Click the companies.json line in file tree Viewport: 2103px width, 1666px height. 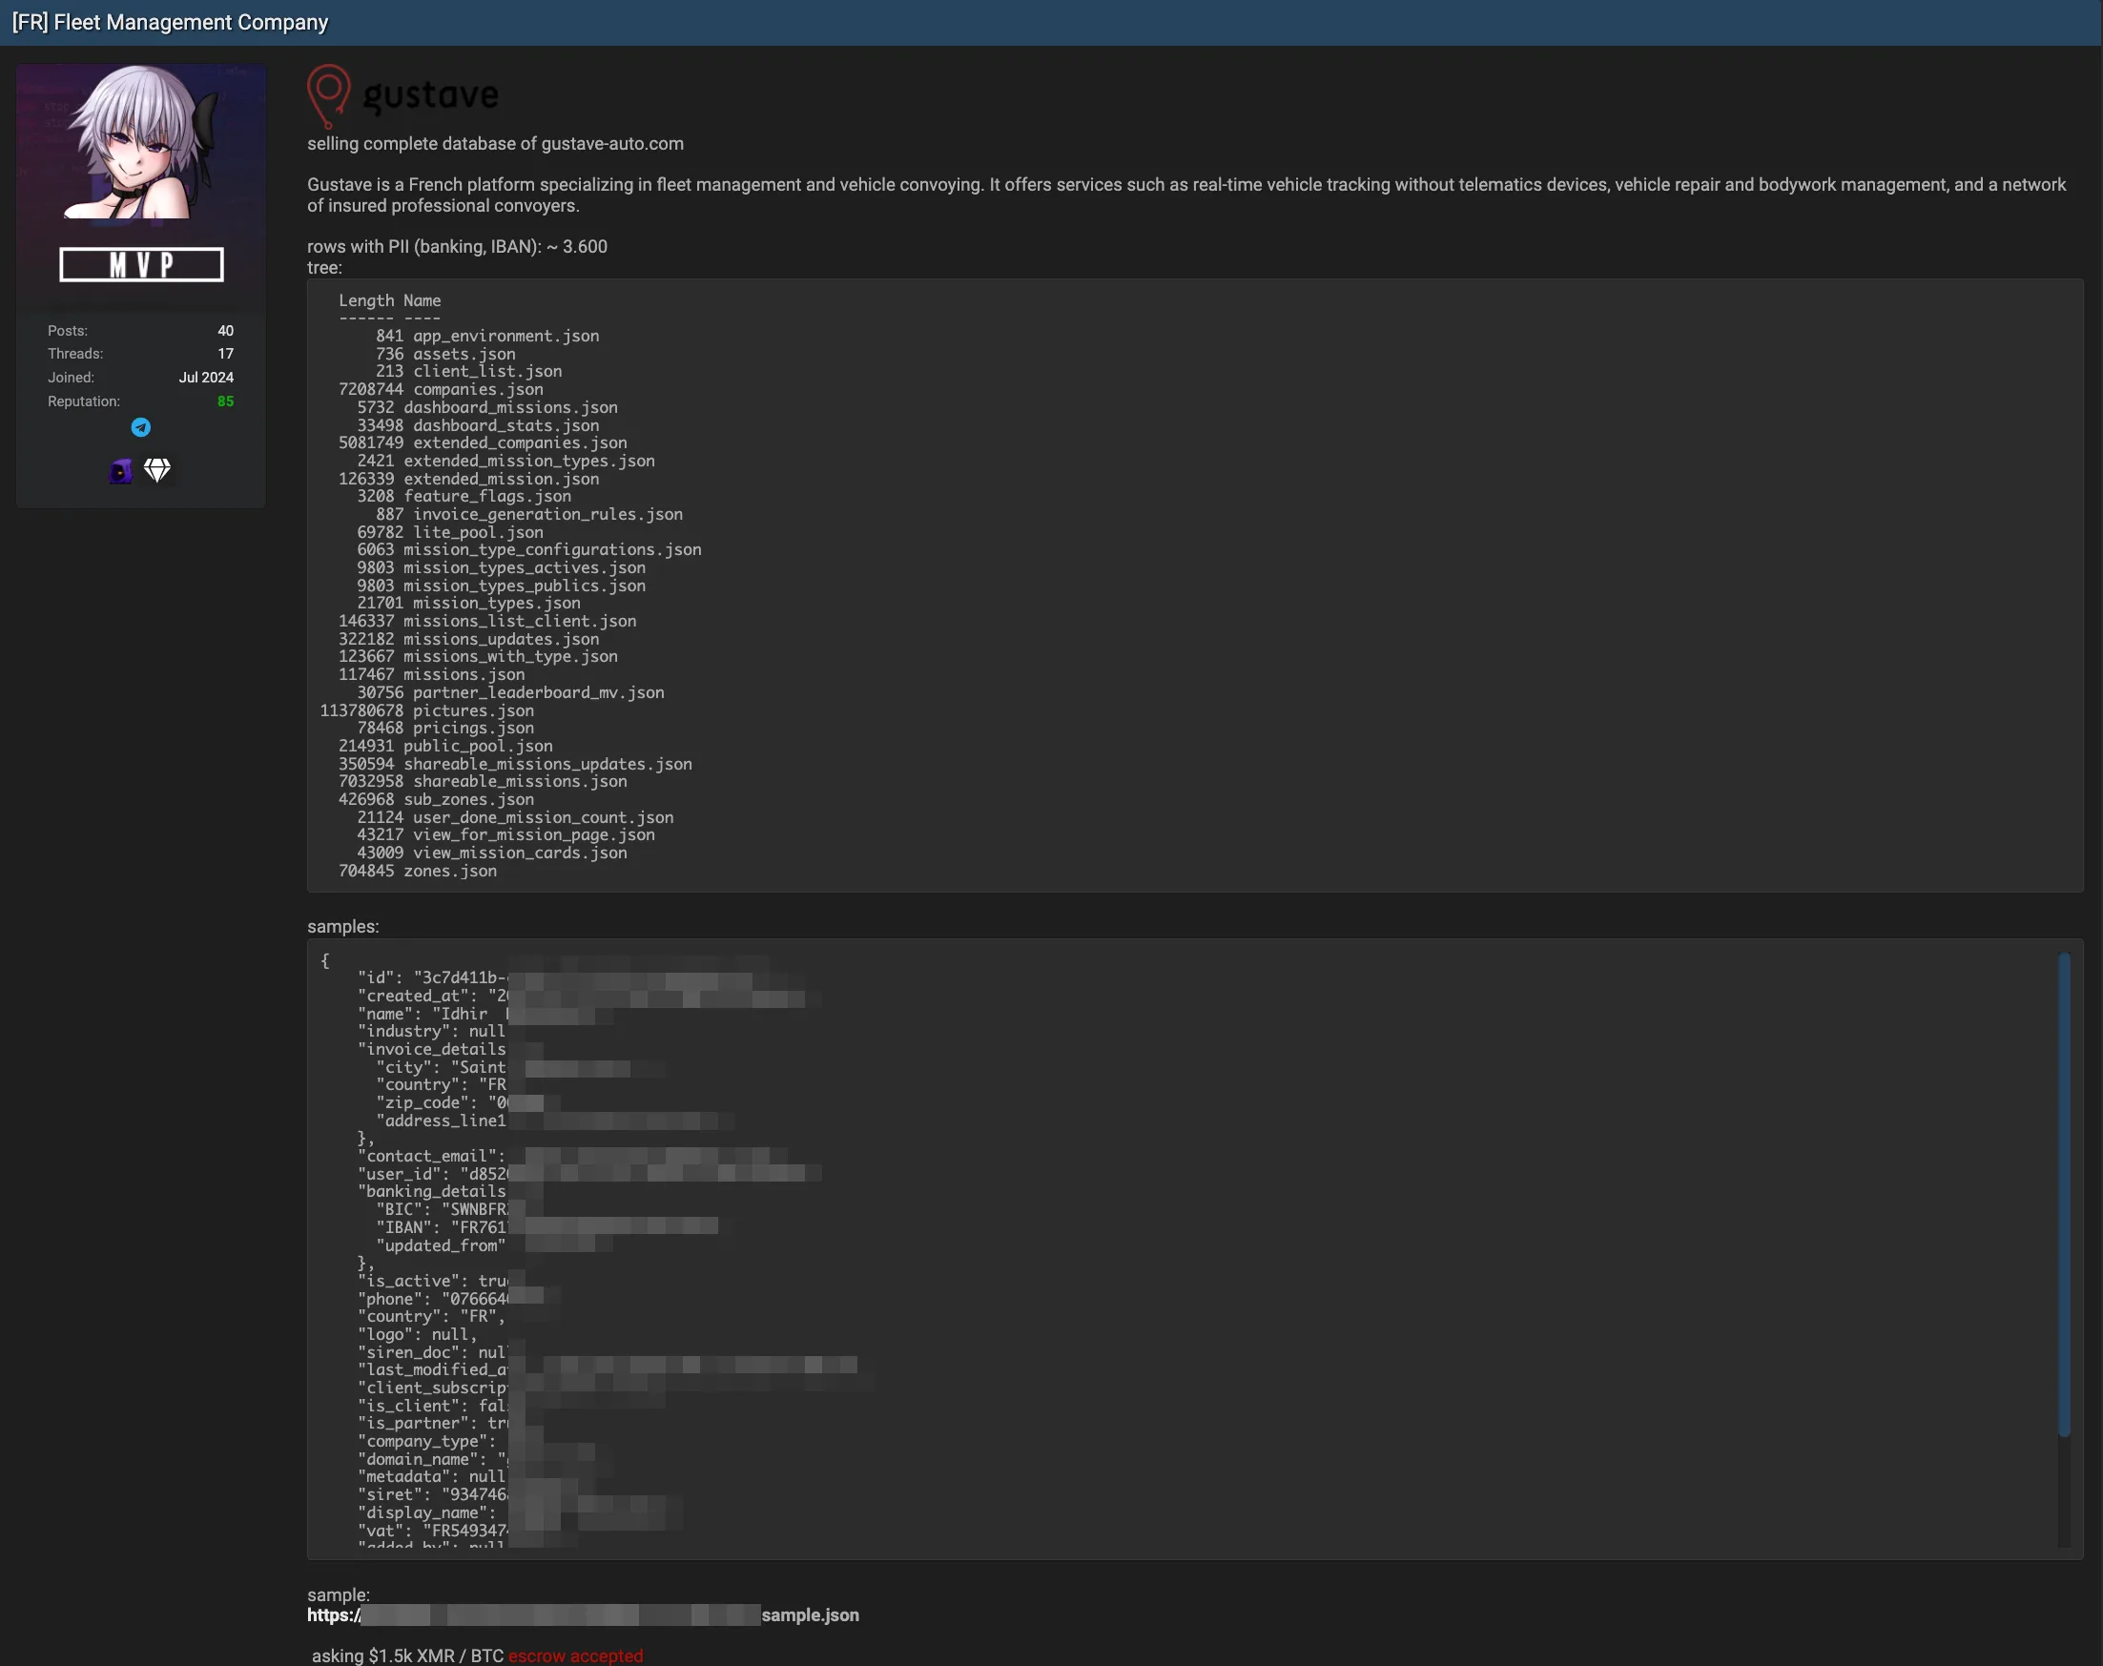(x=441, y=389)
